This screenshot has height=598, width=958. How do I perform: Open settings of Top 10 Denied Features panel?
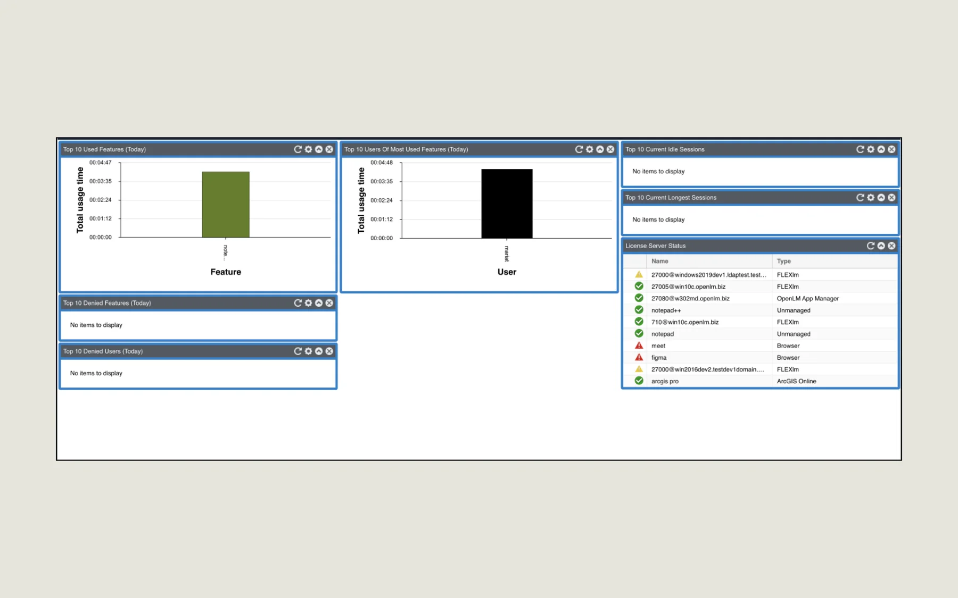tap(308, 303)
